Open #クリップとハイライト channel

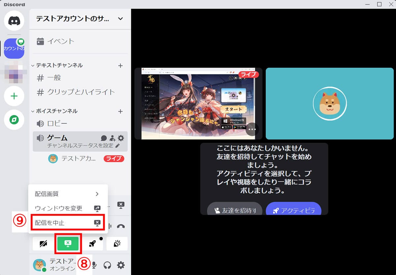[x=80, y=92]
